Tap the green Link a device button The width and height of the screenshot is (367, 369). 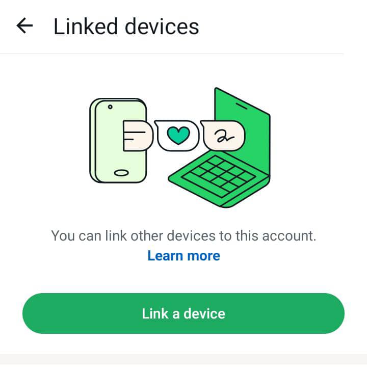tap(183, 313)
